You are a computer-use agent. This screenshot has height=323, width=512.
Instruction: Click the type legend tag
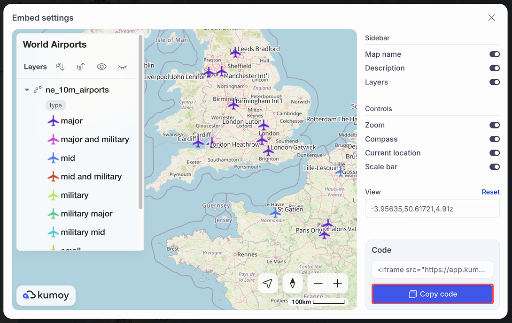tap(55, 105)
